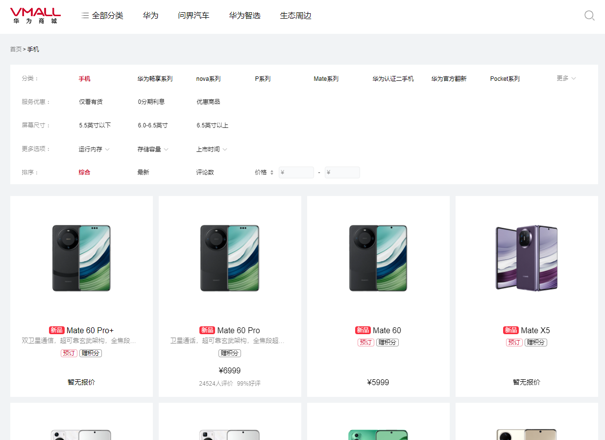Filter by Pocket系列
This screenshot has width=605, height=440.
(505, 78)
